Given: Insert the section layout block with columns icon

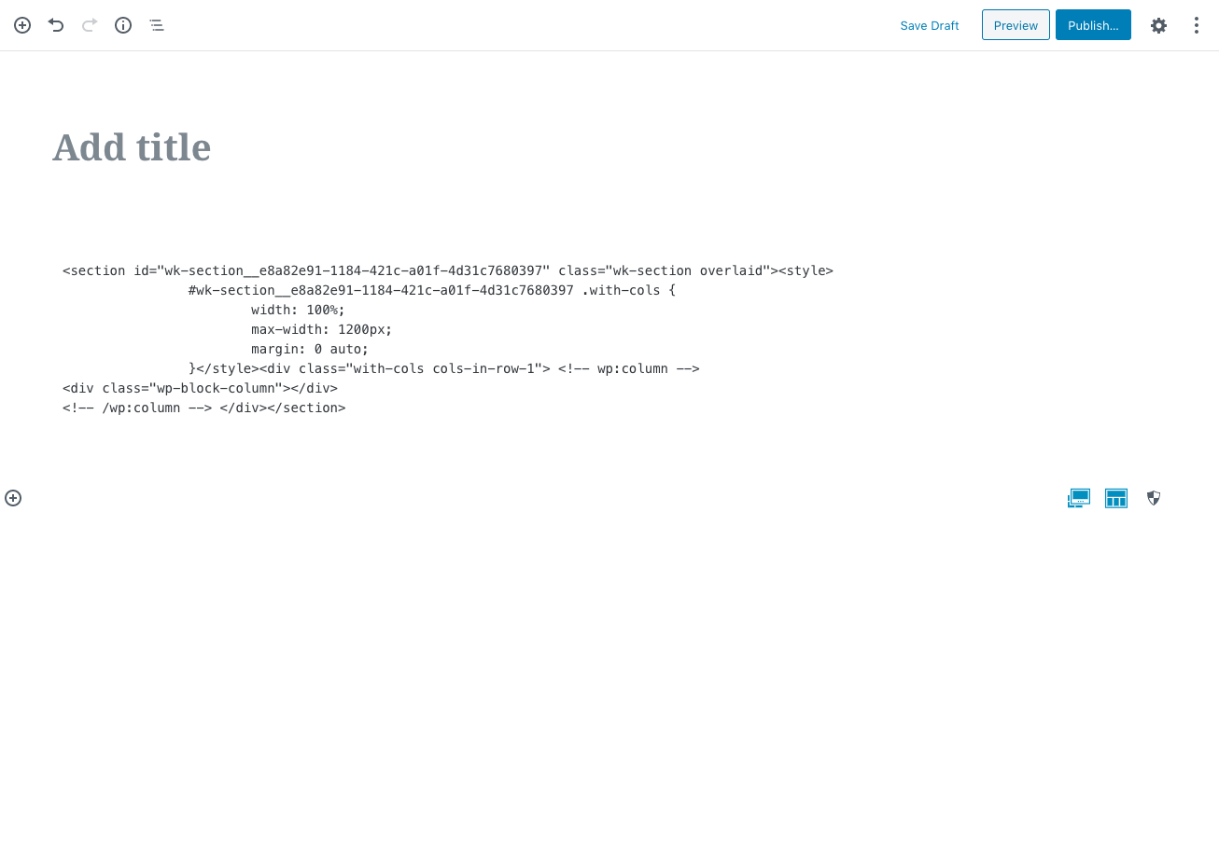Looking at the screenshot, I should 1116,498.
